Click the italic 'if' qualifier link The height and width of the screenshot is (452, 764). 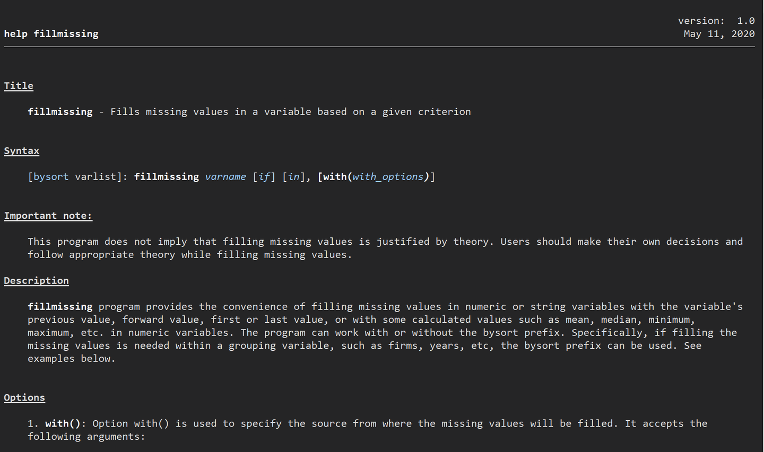(264, 176)
